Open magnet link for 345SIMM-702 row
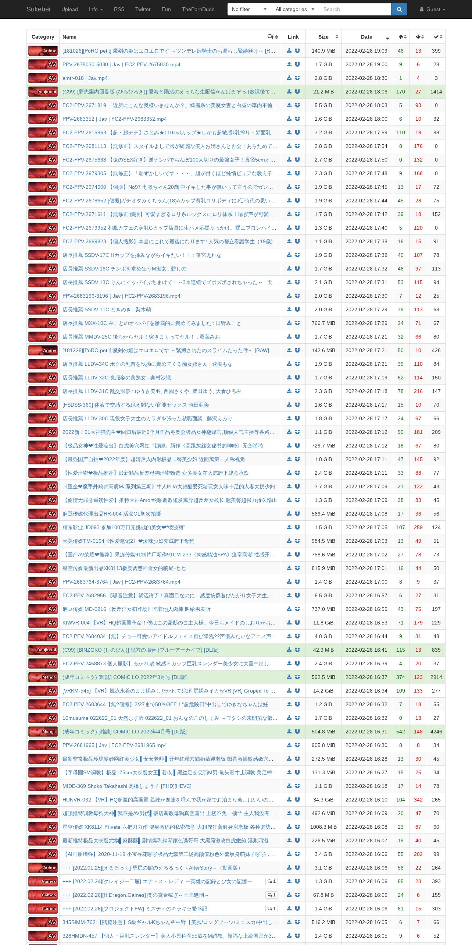The height and width of the screenshot is (945, 472). click(x=297, y=922)
